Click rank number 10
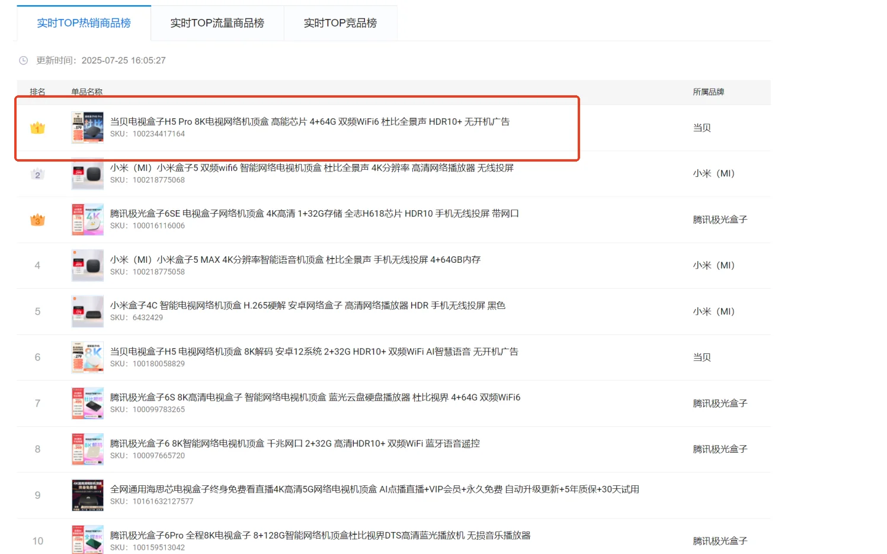Image resolution: width=887 pixels, height=554 pixels. [38, 541]
